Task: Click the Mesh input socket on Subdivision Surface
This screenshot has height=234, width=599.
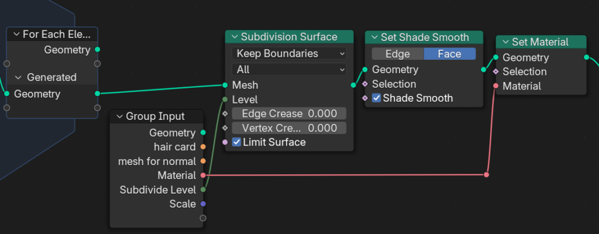Action: pyautogui.click(x=225, y=85)
